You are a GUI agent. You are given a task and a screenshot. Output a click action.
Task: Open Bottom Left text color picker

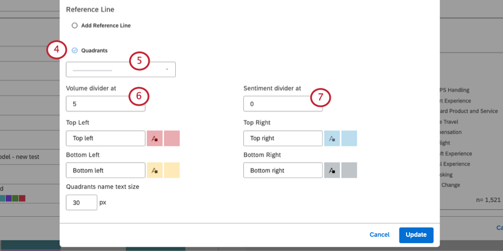154,170
